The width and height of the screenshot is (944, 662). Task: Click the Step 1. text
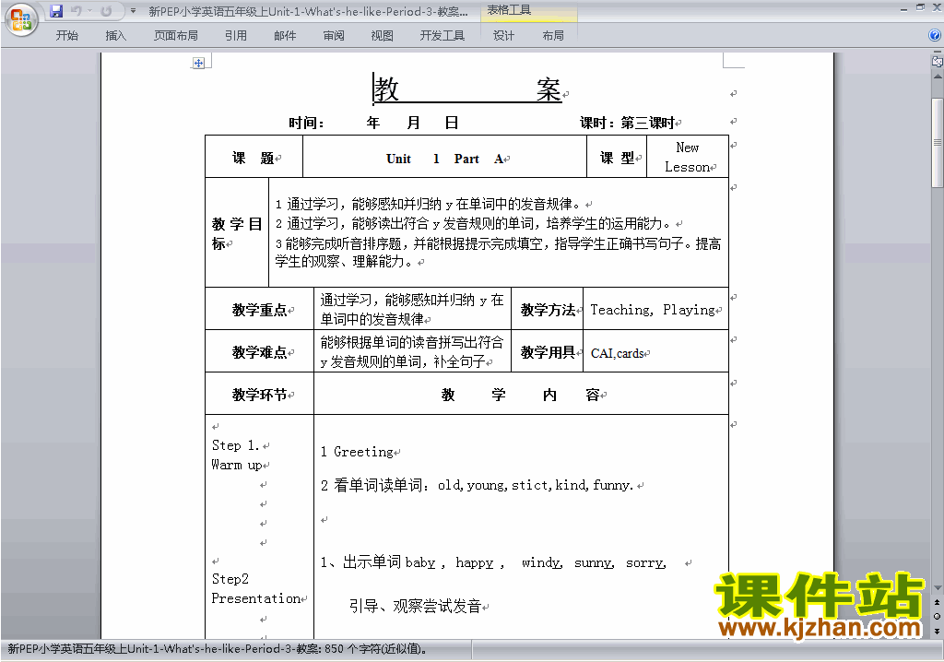(235, 445)
